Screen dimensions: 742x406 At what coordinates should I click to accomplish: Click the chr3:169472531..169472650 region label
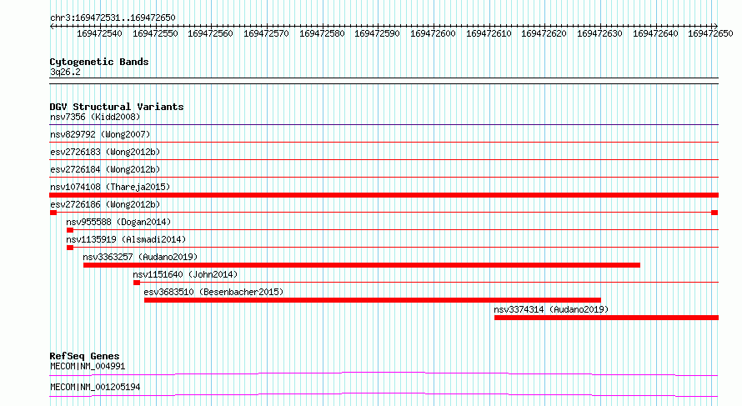click(x=113, y=18)
